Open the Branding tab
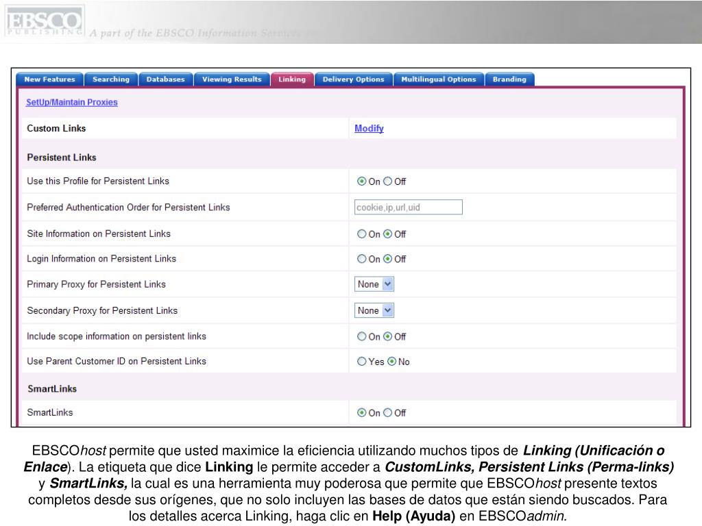Image resolution: width=702 pixels, height=526 pixels. click(x=509, y=79)
